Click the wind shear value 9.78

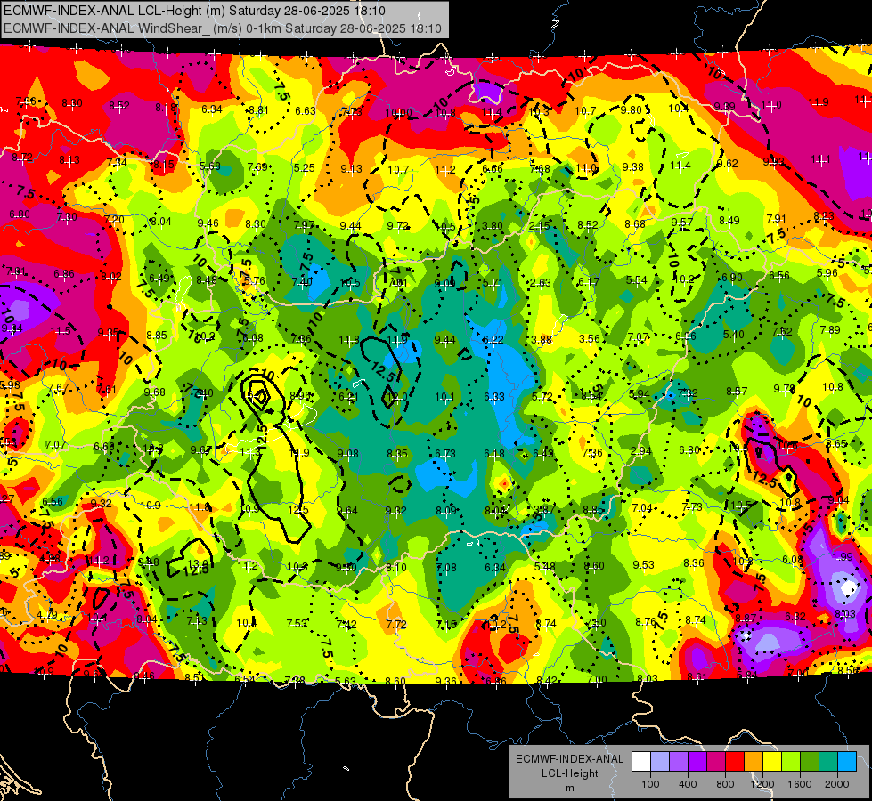pyautogui.click(x=784, y=389)
